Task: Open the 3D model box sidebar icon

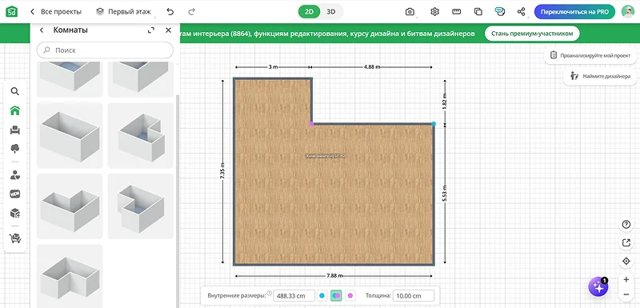Action: click(x=15, y=213)
